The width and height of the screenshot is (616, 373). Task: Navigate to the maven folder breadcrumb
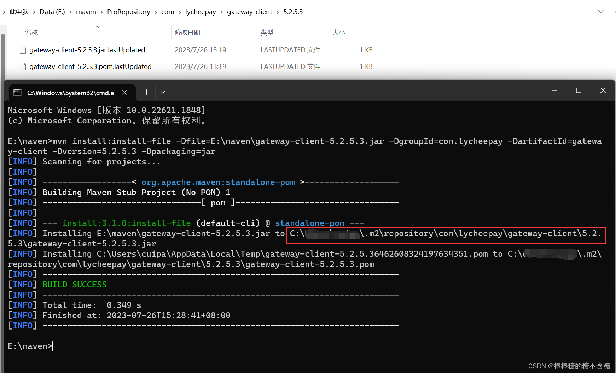pyautogui.click(x=86, y=11)
